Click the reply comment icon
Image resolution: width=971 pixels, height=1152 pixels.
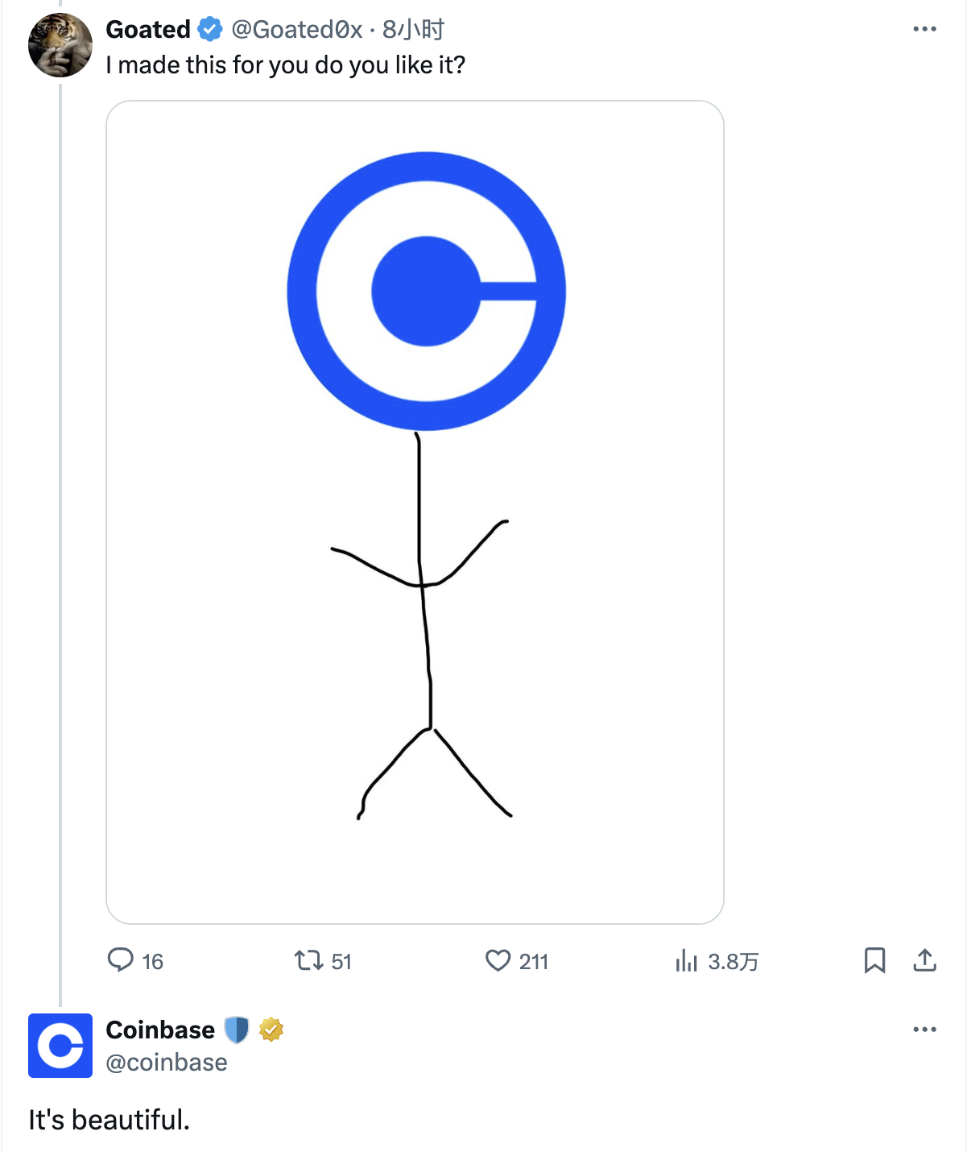point(121,960)
